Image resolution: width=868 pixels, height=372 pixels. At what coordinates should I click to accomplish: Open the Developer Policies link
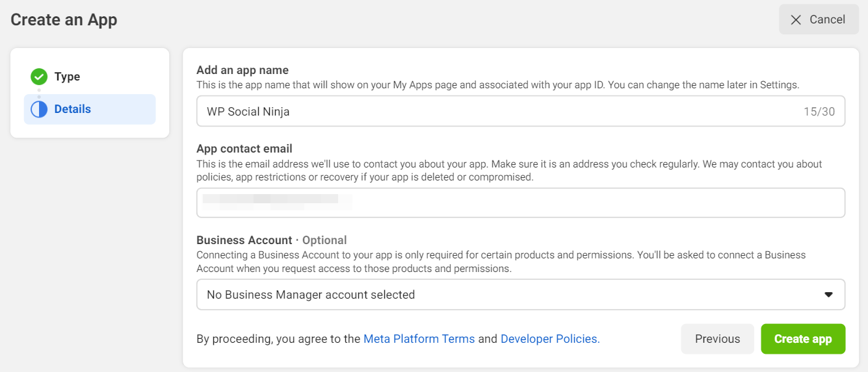pos(549,339)
